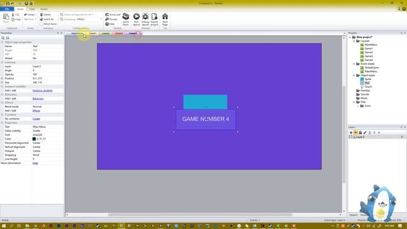The height and width of the screenshot is (229, 407).
Task: Open the File menu tab
Action: click(x=7, y=9)
